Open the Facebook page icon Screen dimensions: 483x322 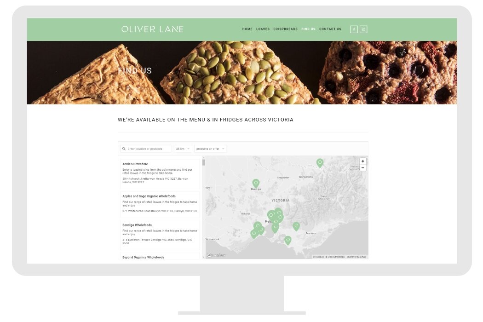click(x=354, y=29)
